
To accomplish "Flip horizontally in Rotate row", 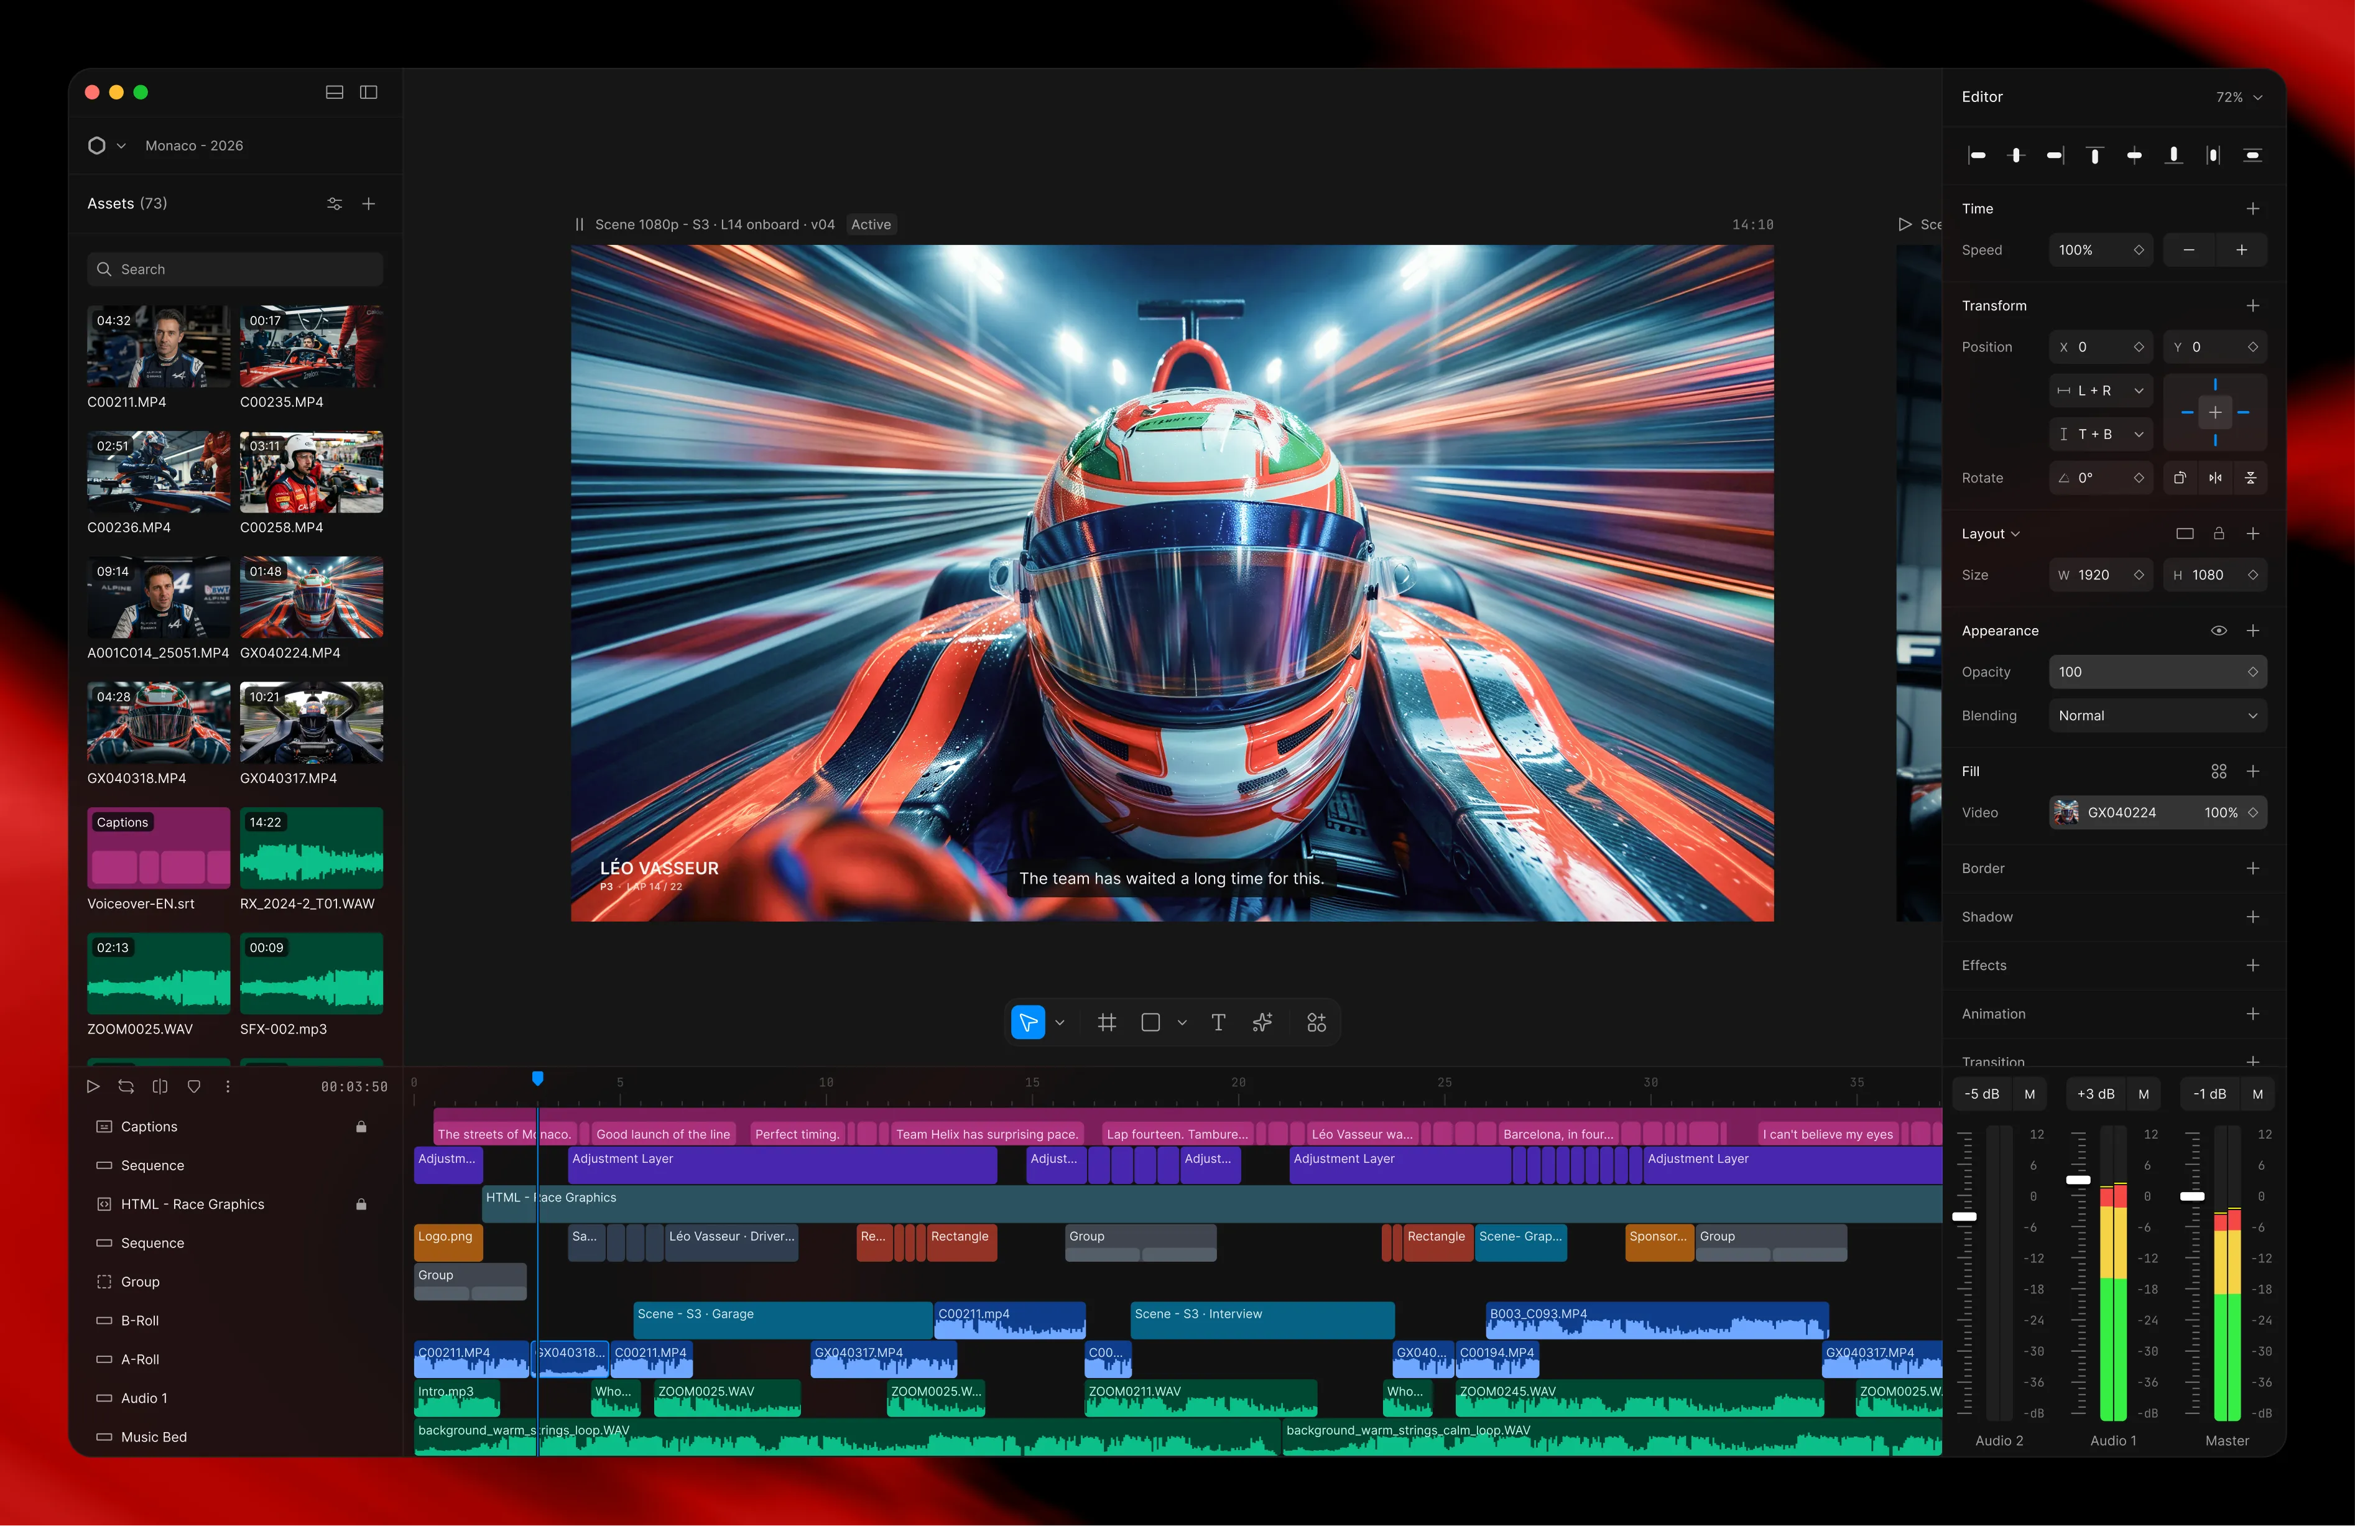I will coord(2216,478).
